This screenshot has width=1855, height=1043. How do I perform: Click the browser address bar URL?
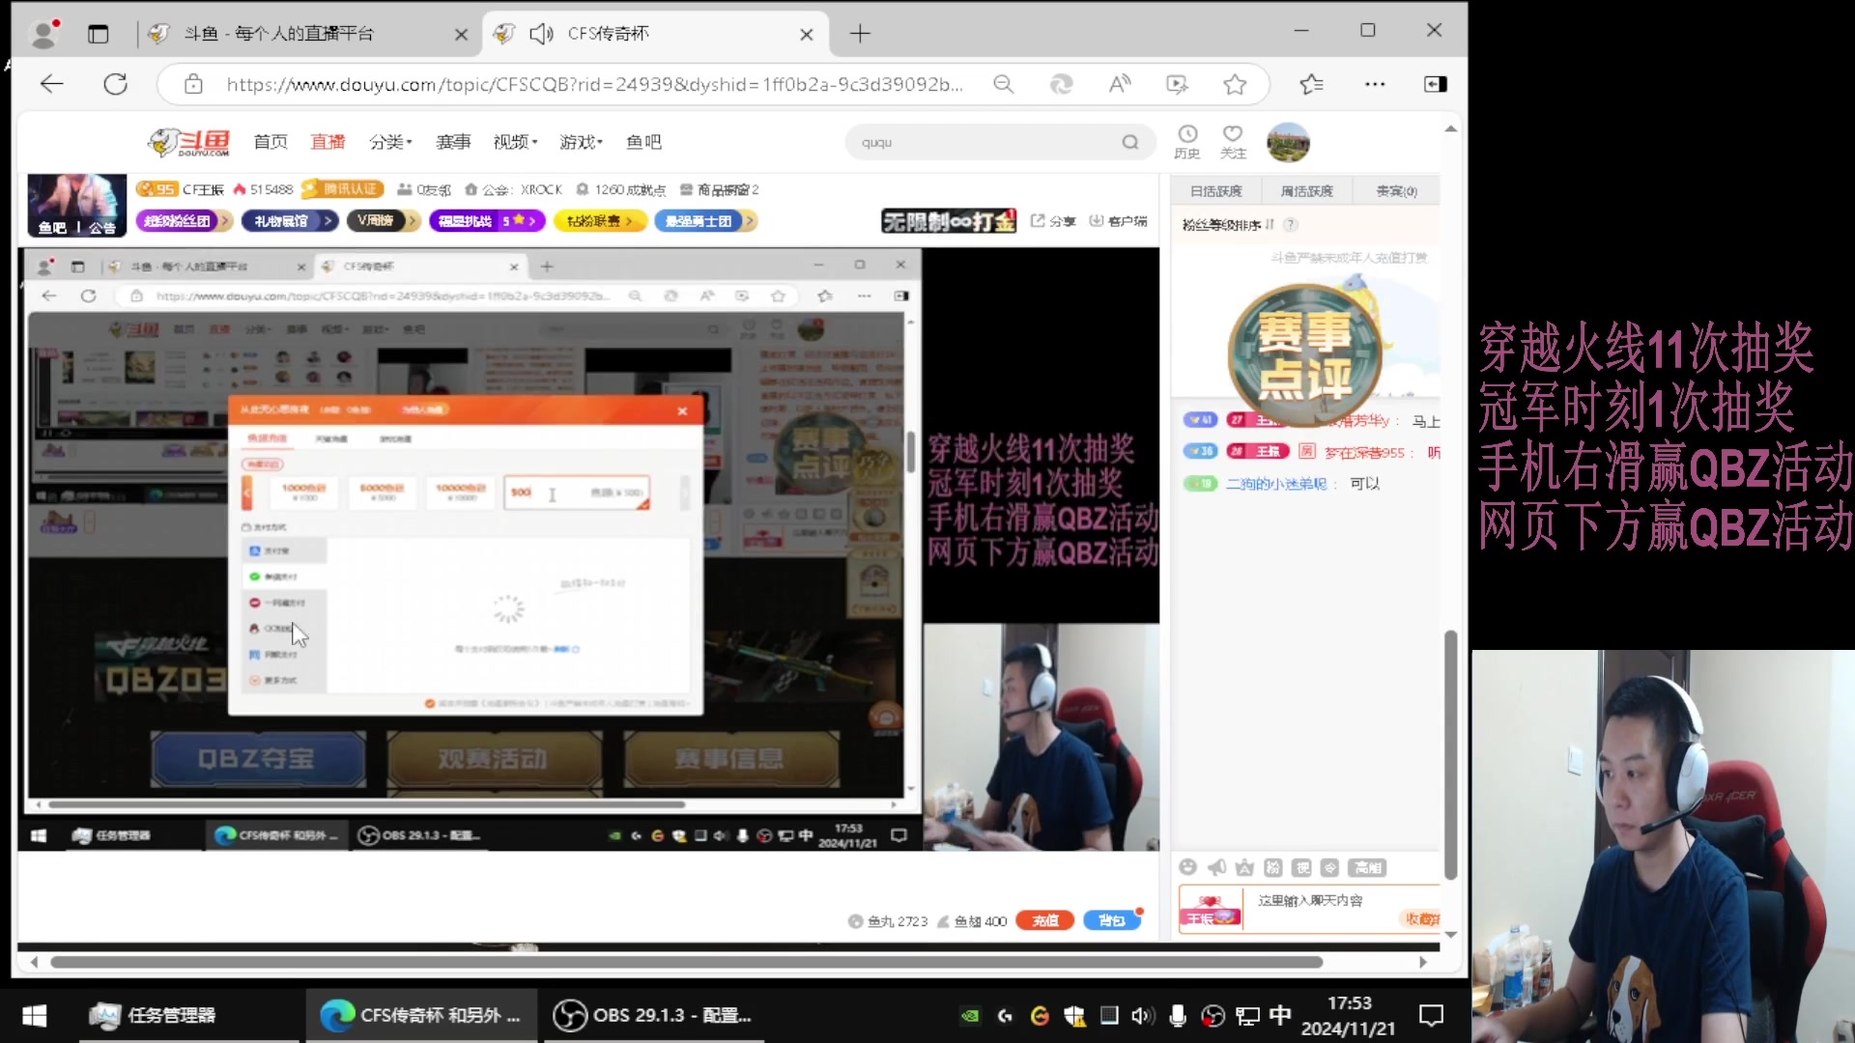point(594,84)
